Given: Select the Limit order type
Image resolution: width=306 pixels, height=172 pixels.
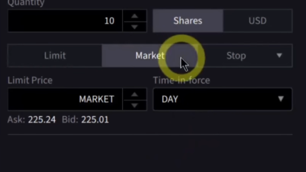Looking at the screenshot, I should [55, 55].
